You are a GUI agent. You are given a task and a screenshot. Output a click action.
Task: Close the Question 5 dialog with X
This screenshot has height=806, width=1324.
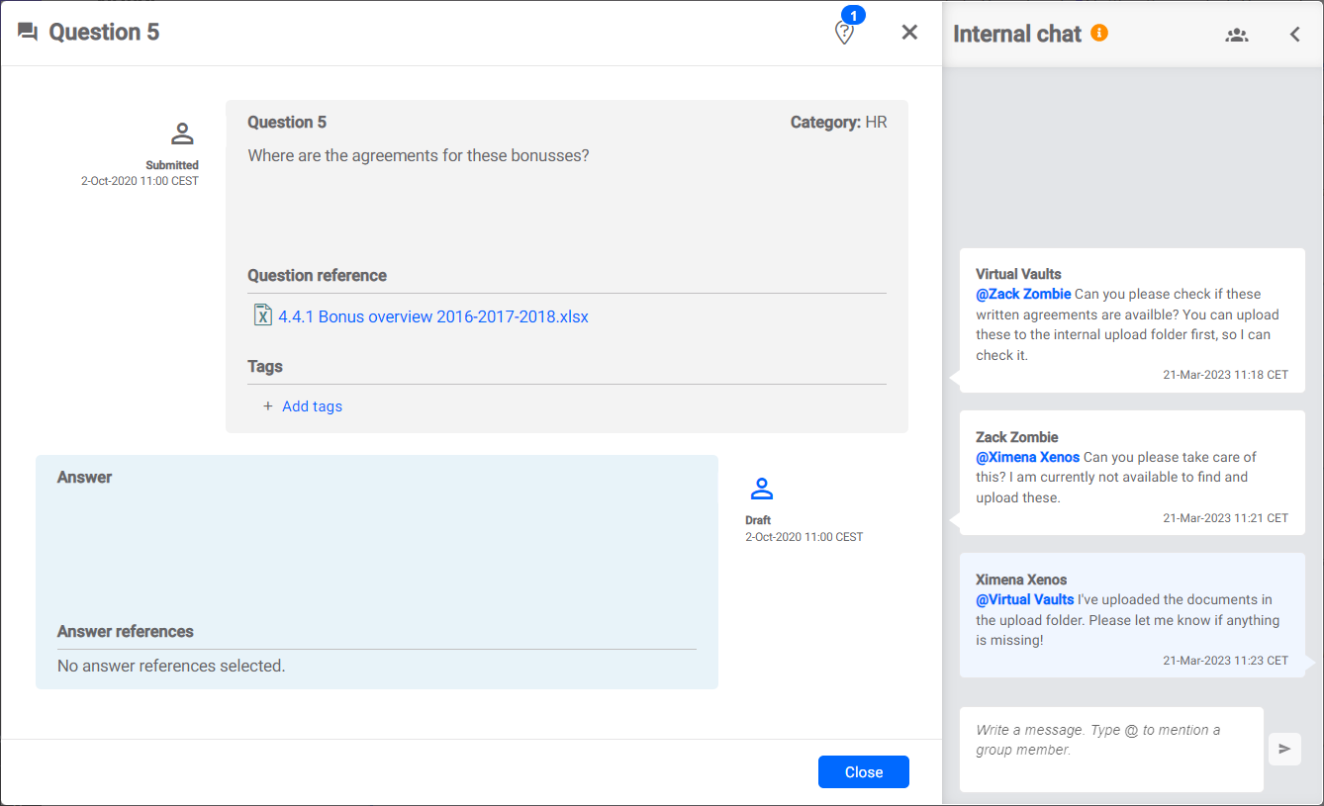pyautogui.click(x=909, y=33)
